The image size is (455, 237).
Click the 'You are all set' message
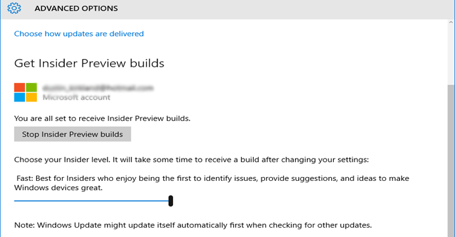102,119
